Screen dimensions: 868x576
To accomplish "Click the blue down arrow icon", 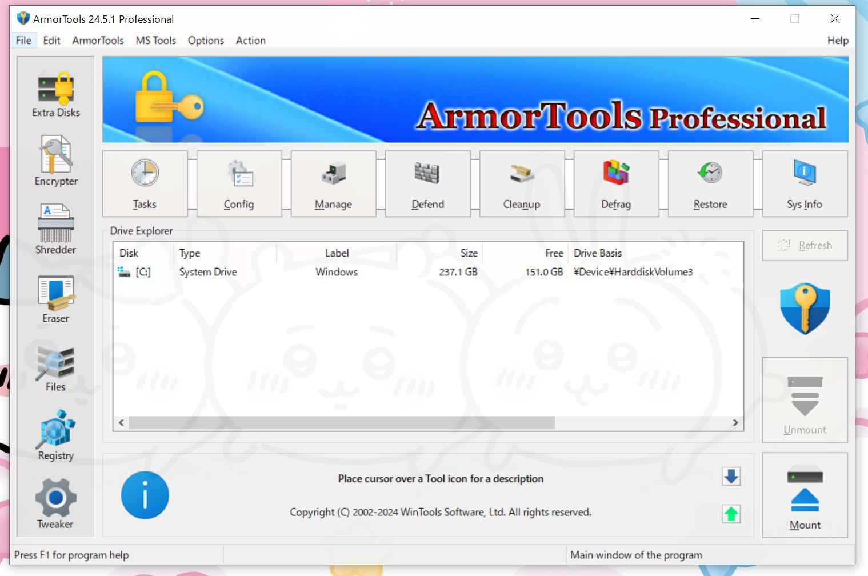I will pos(731,477).
